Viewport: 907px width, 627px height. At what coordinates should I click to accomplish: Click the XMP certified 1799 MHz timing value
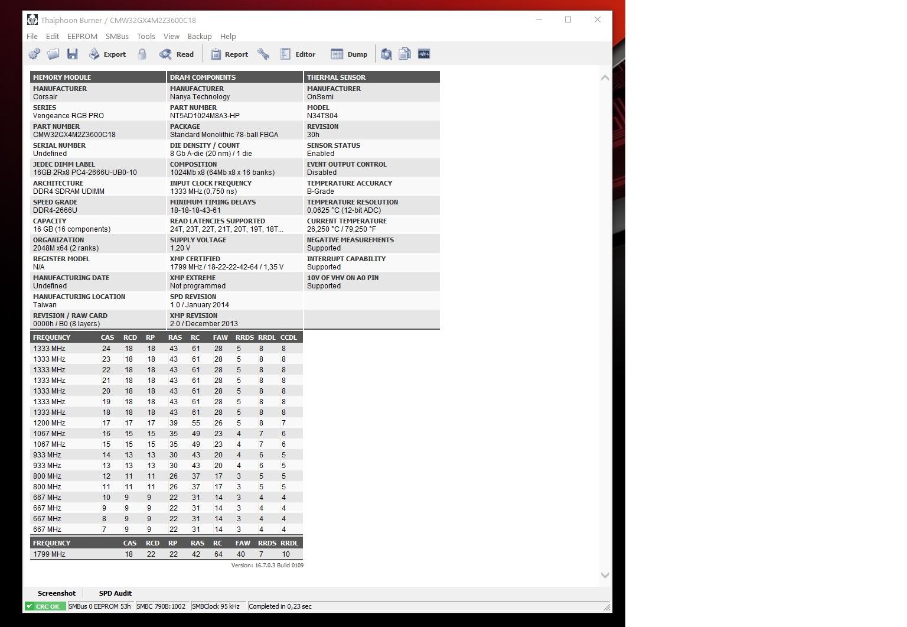click(227, 267)
